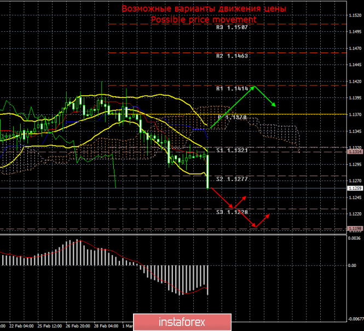
Task: Click the S3 1.1228 support label
Action: [232, 212]
